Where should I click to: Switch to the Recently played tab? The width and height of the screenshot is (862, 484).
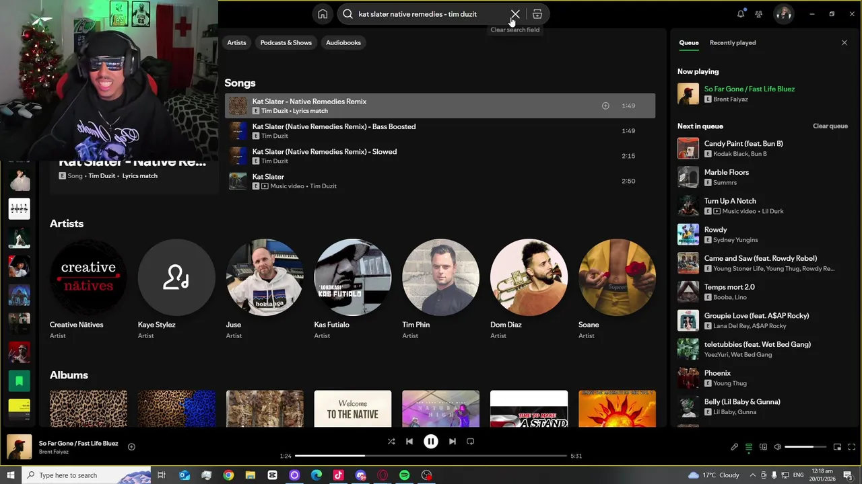733,42
